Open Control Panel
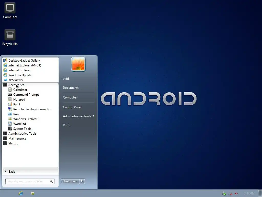This screenshot has height=197, width=262. coord(72,107)
